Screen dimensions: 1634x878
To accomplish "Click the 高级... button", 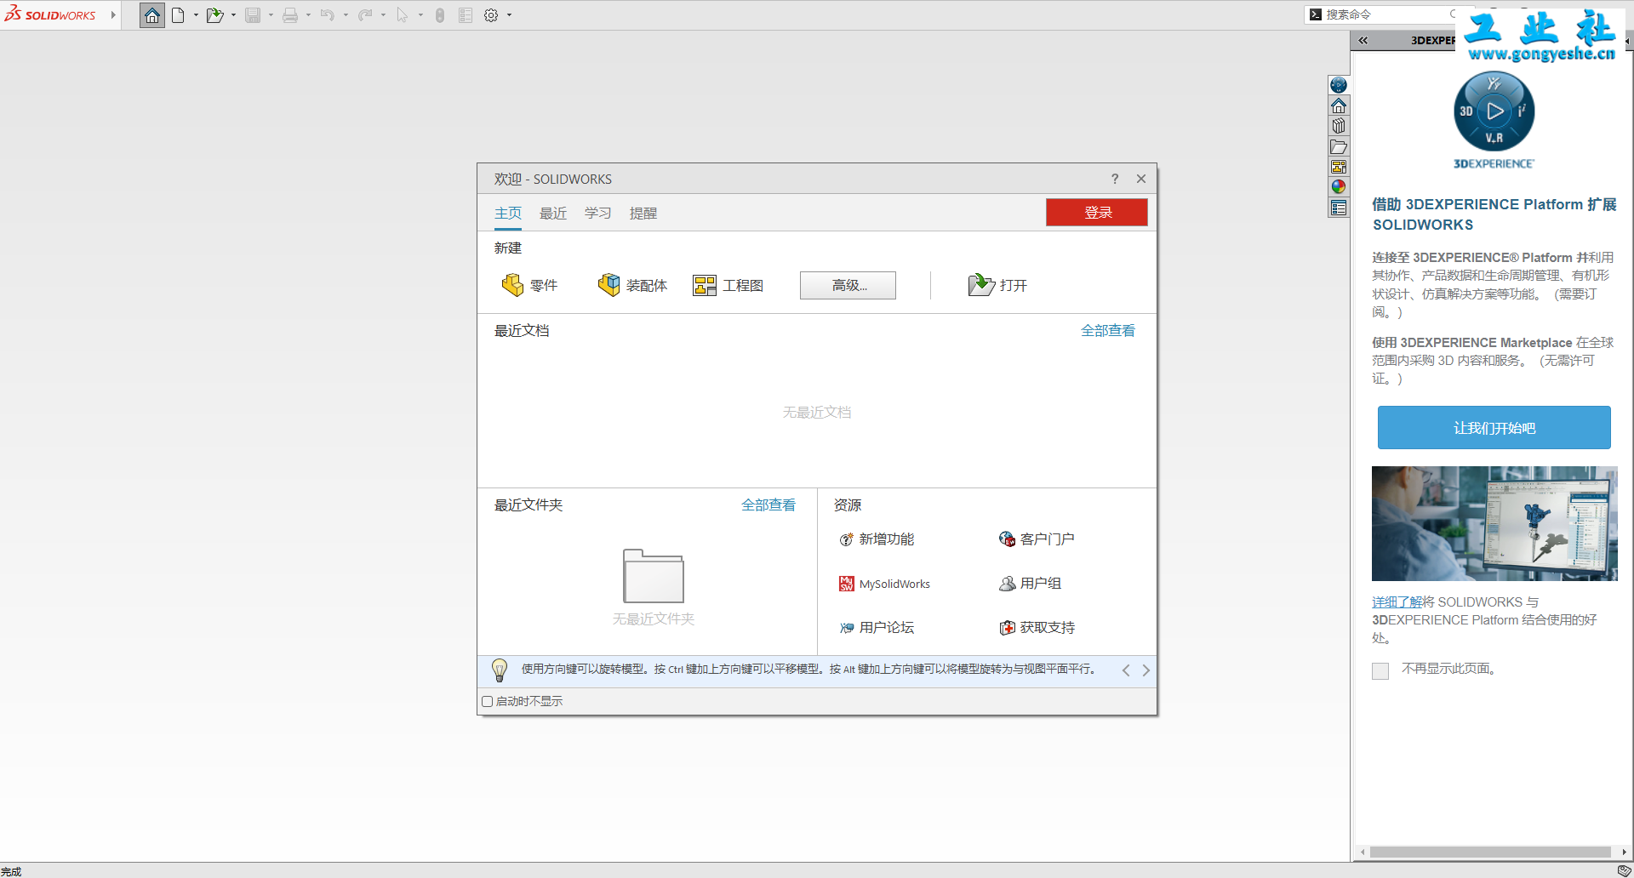I will coord(848,286).
